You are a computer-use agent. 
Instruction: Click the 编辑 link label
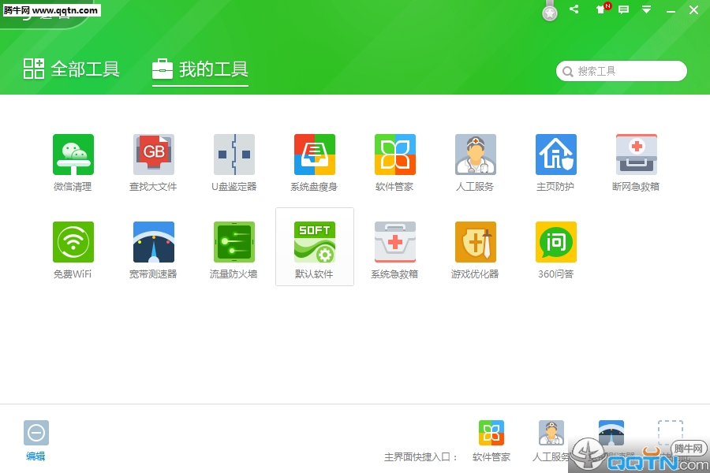35,456
